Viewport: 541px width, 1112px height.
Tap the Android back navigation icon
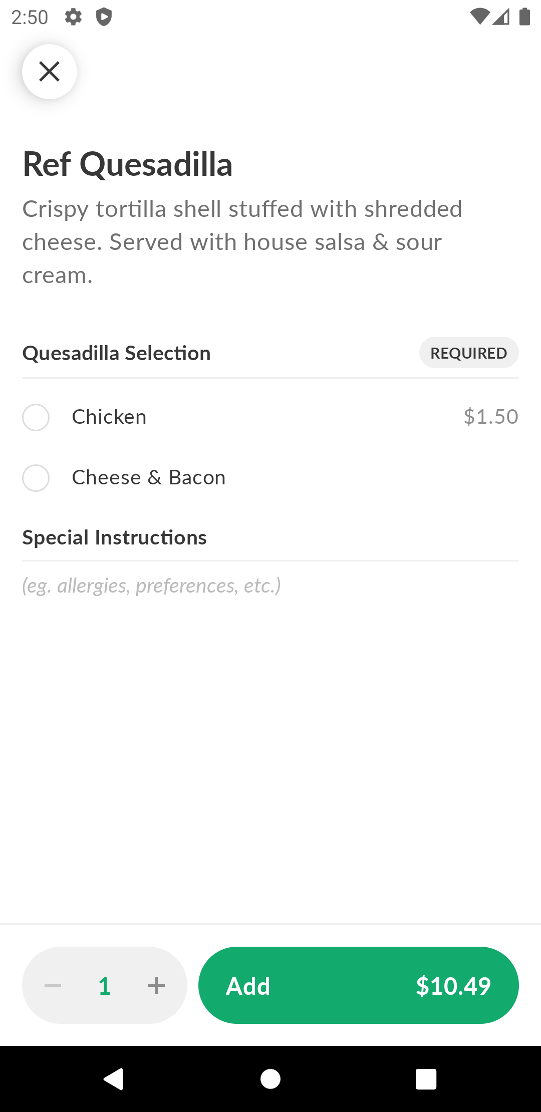(114, 1079)
